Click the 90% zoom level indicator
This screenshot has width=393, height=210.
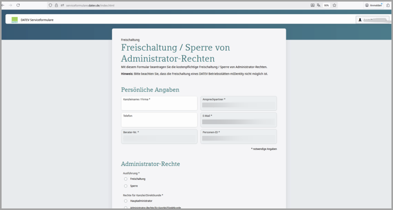tap(326, 5)
